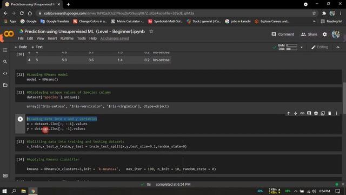Open a new browser tab
346x195 pixels.
point(68,4)
